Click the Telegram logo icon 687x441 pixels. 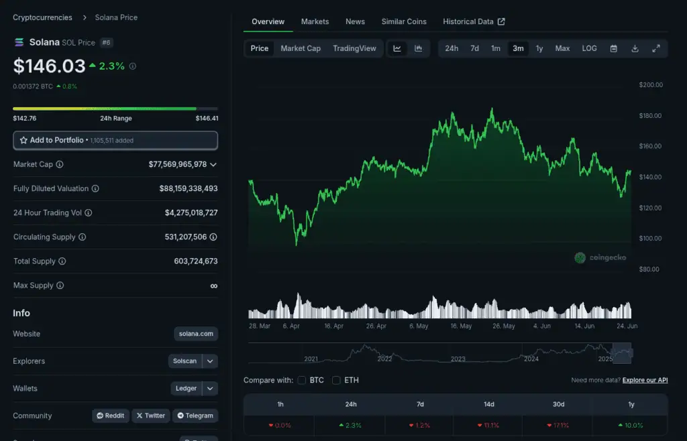[180, 416]
